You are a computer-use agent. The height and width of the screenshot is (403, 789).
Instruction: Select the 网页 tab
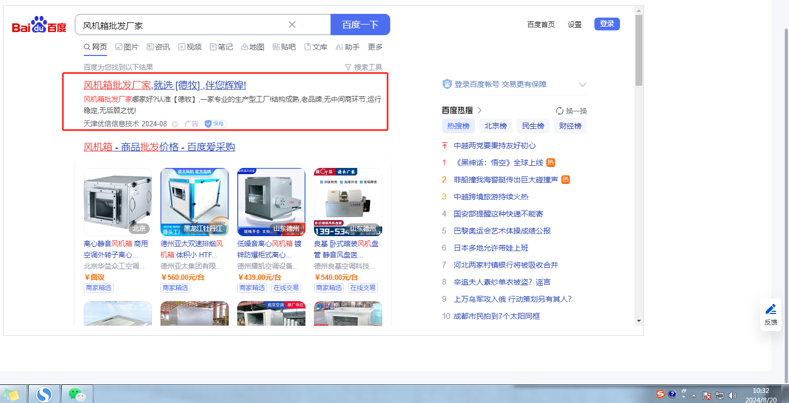coord(95,47)
